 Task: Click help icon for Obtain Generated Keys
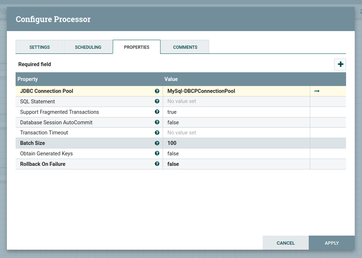click(157, 154)
